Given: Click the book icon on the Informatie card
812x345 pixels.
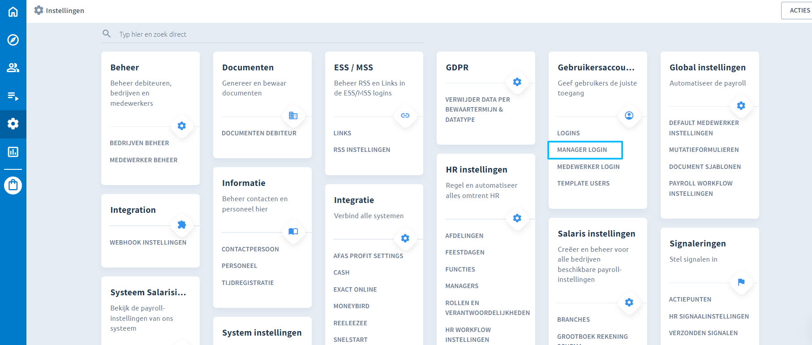Looking at the screenshot, I should click(x=293, y=232).
